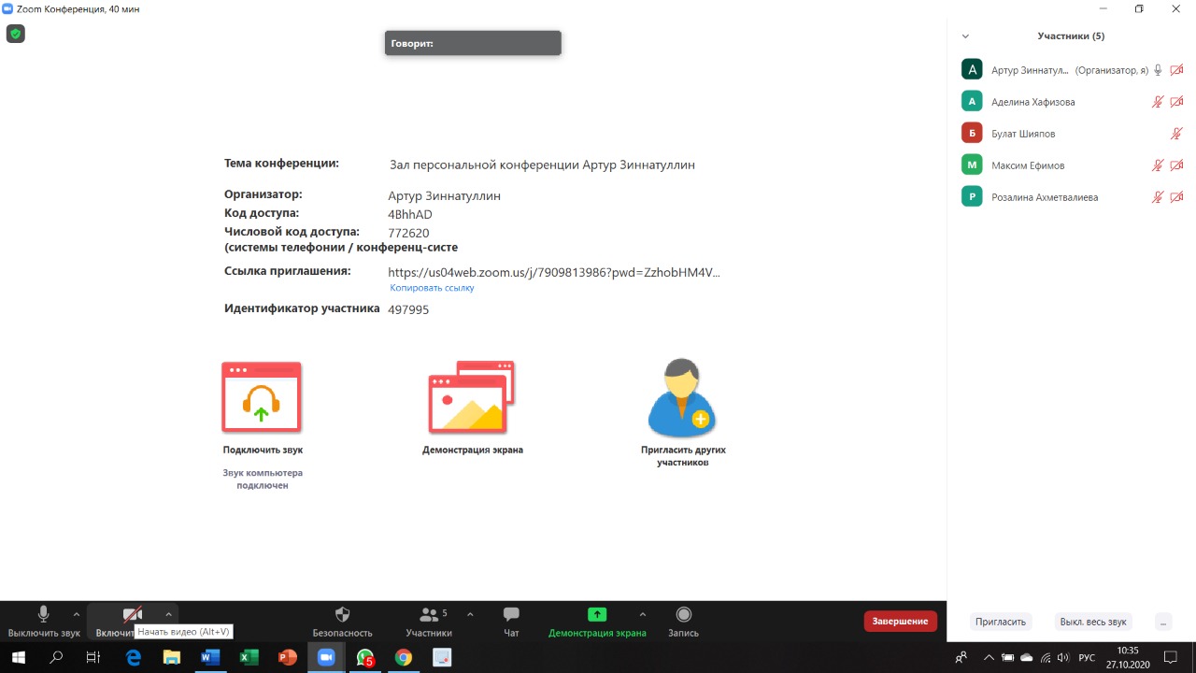Screen dimensions: 1196x673
Task: Open the Чат chat bubble
Action: point(511,615)
